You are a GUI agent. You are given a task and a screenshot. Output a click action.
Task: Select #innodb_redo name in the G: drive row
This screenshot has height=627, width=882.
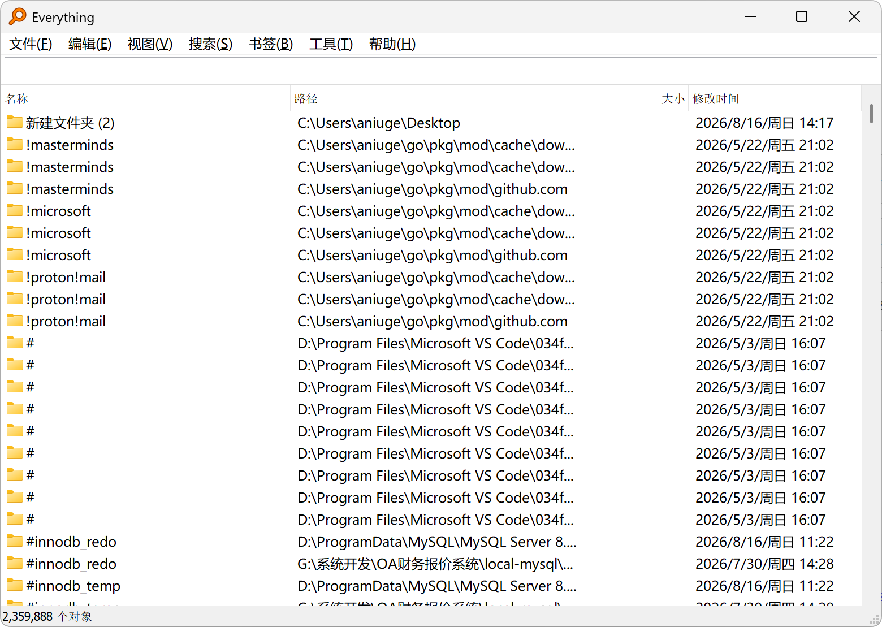71,564
